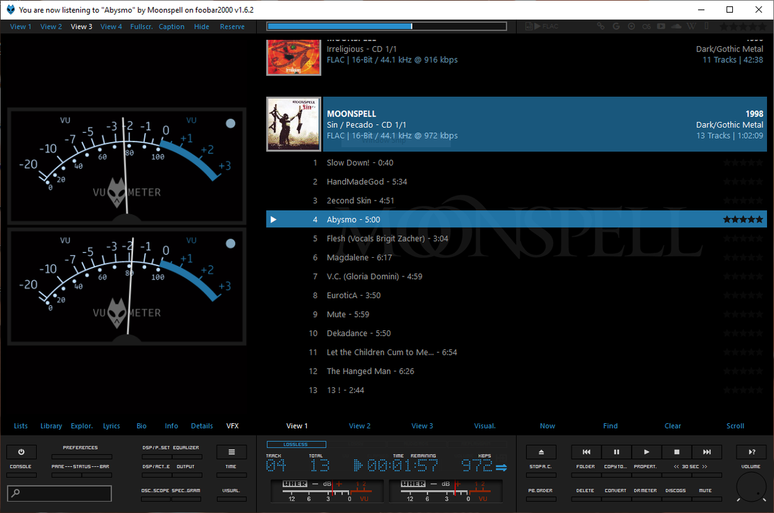Click the eject/open button

541,451
